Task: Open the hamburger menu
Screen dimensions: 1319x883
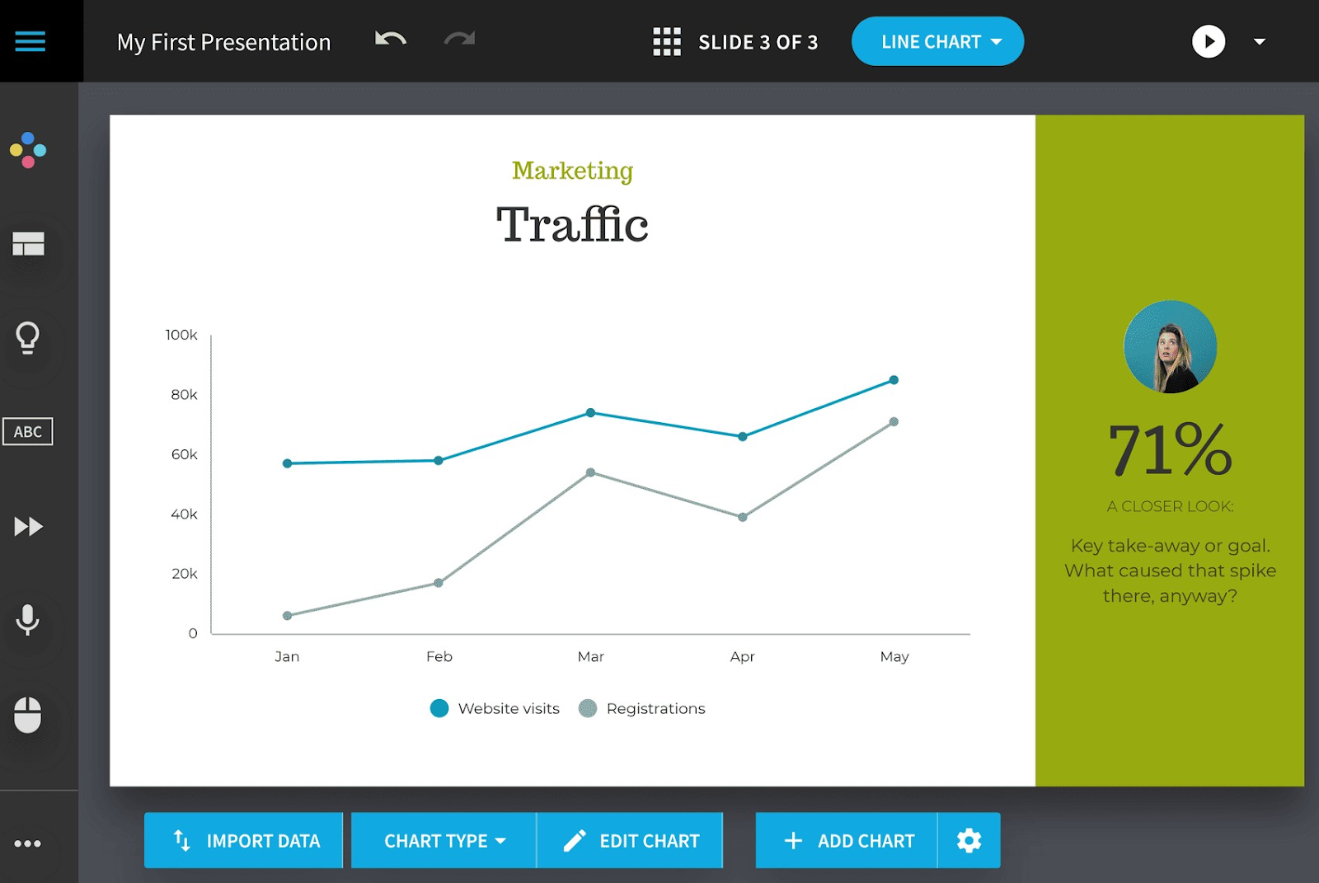Action: (30, 41)
